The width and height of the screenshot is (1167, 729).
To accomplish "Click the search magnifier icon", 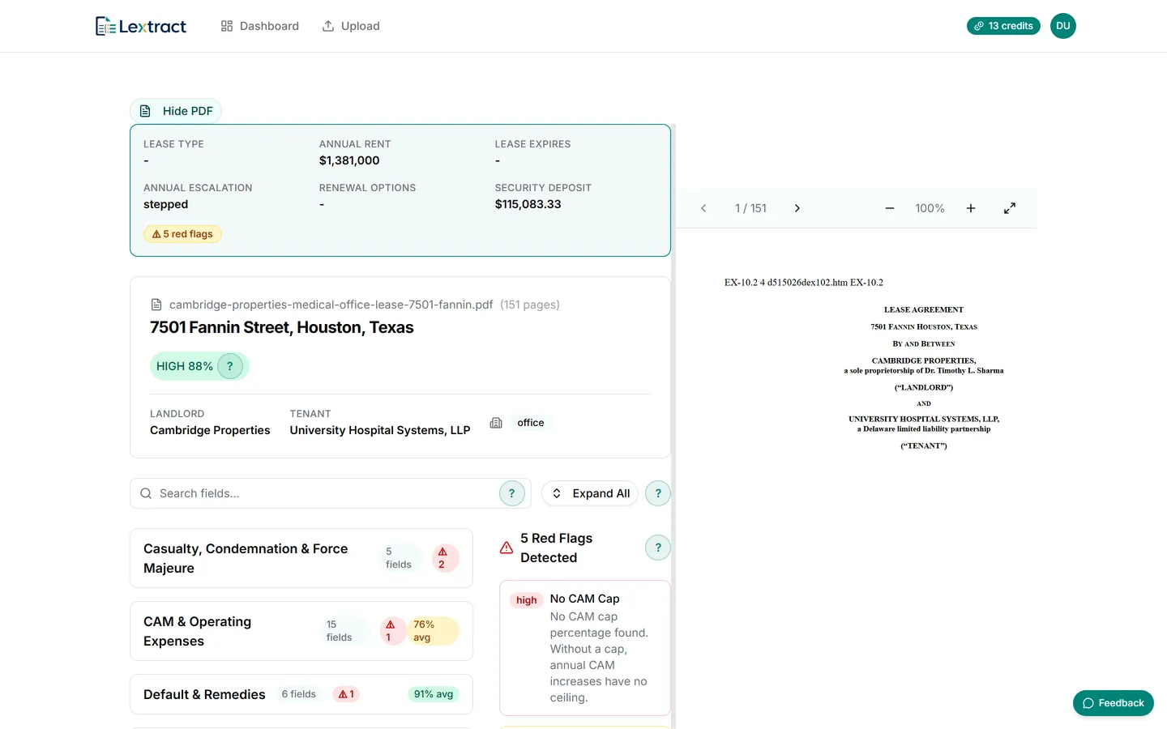I will point(146,493).
